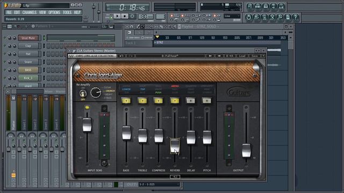Click the BASS fader handle
This screenshot has height=193, width=344.
(x=126, y=133)
